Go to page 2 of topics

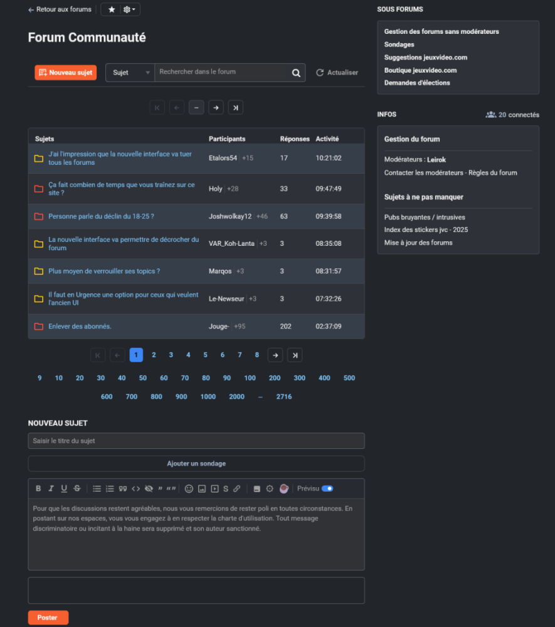[154, 356]
